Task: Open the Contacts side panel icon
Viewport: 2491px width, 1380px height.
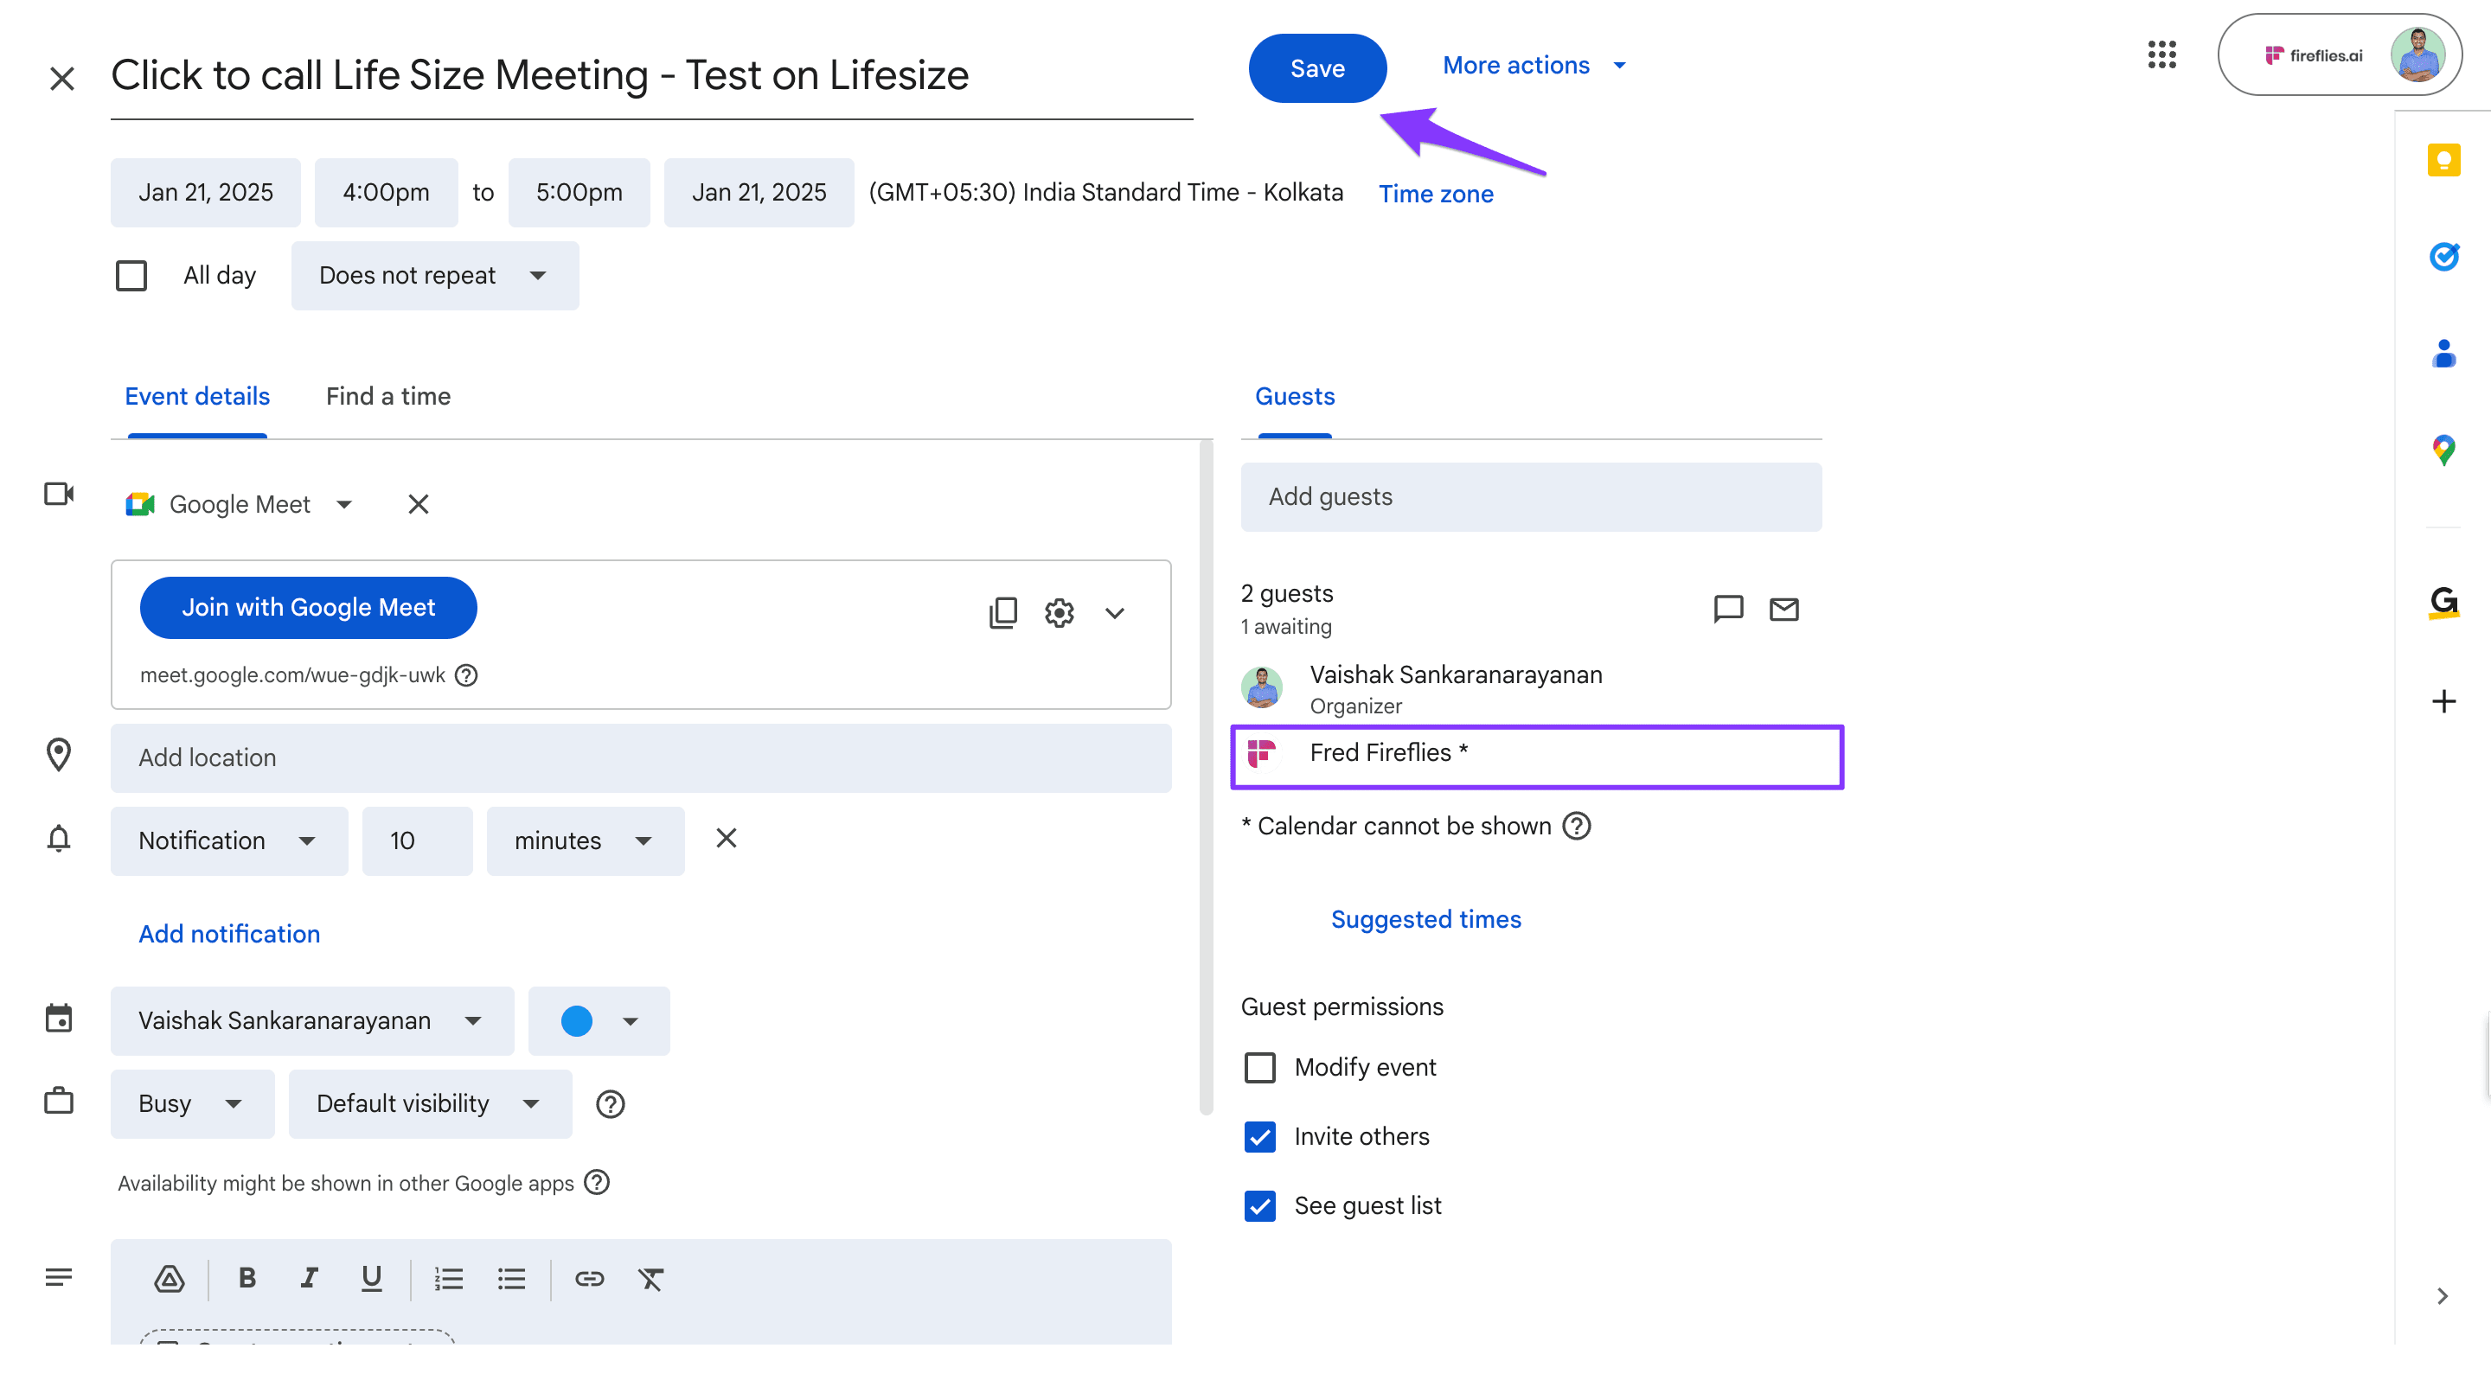Action: [x=2443, y=353]
